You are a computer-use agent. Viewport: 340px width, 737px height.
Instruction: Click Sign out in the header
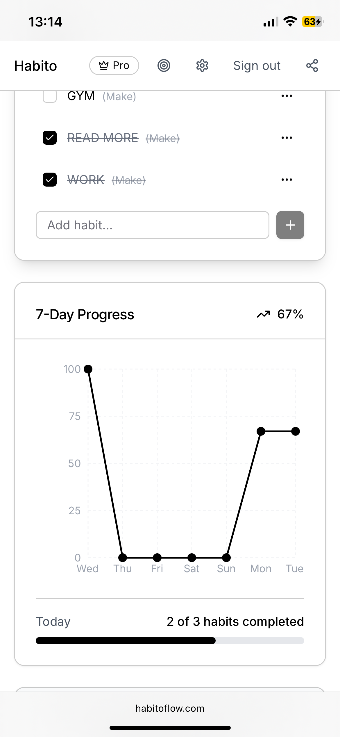[257, 65]
